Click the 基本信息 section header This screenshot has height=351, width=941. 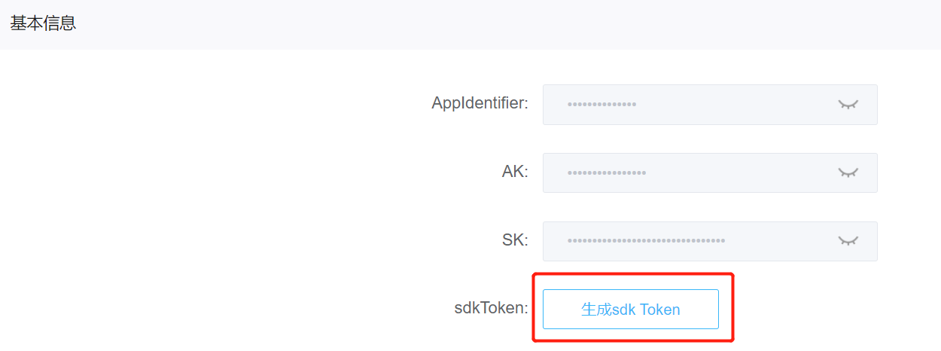(43, 23)
